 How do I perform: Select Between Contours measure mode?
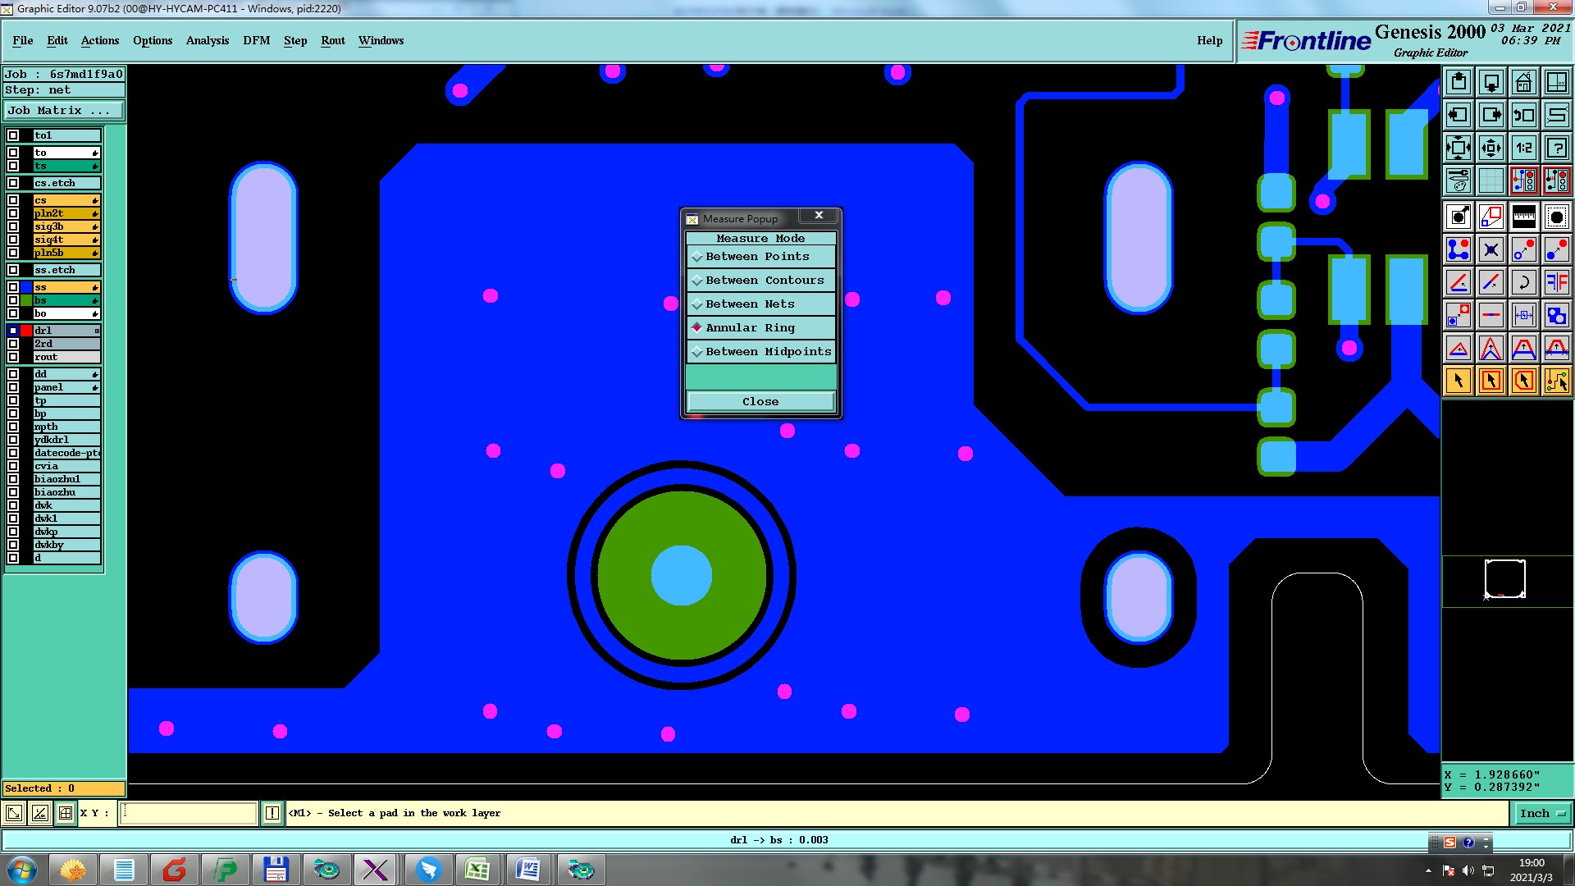pos(761,281)
